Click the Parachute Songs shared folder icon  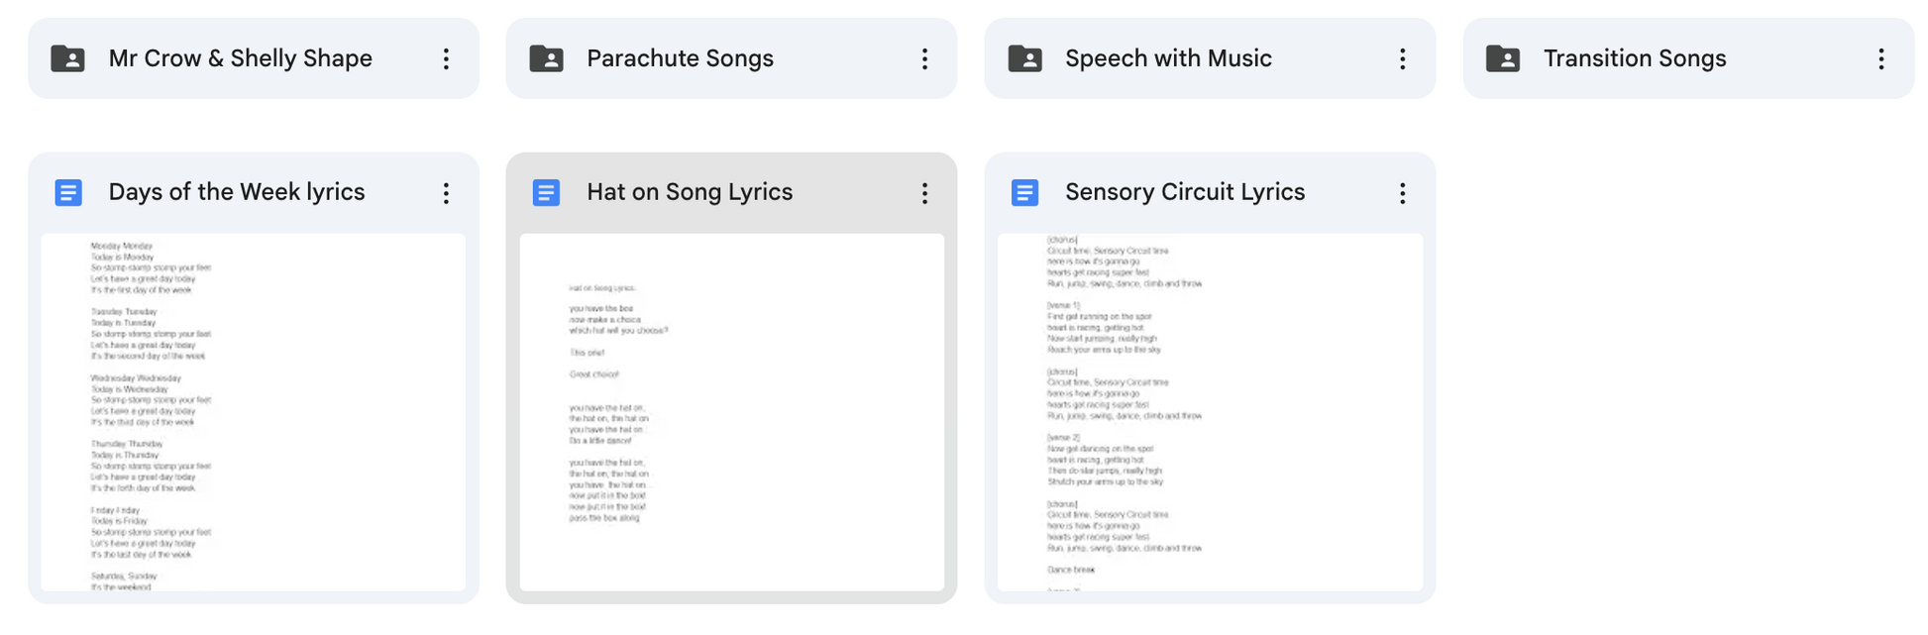546,59
